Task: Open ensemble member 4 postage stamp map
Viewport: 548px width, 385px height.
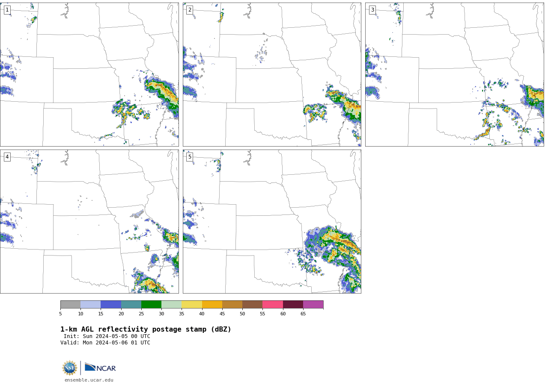Action: pyautogui.click(x=89, y=221)
